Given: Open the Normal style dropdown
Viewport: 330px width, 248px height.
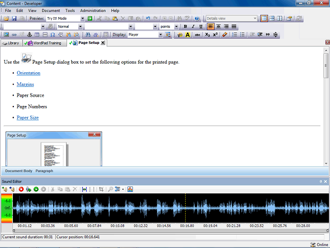Looking at the screenshot, I should click(x=80, y=26).
